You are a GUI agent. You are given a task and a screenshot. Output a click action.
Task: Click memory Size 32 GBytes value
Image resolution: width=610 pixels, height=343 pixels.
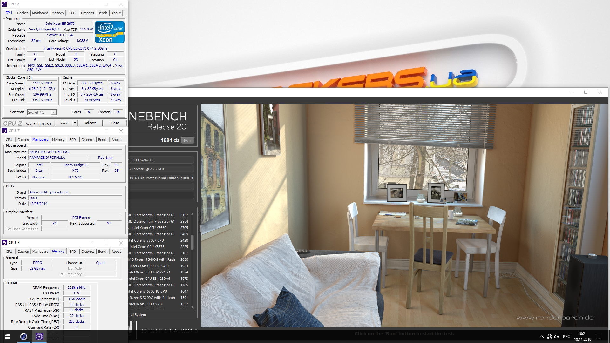pos(37,269)
